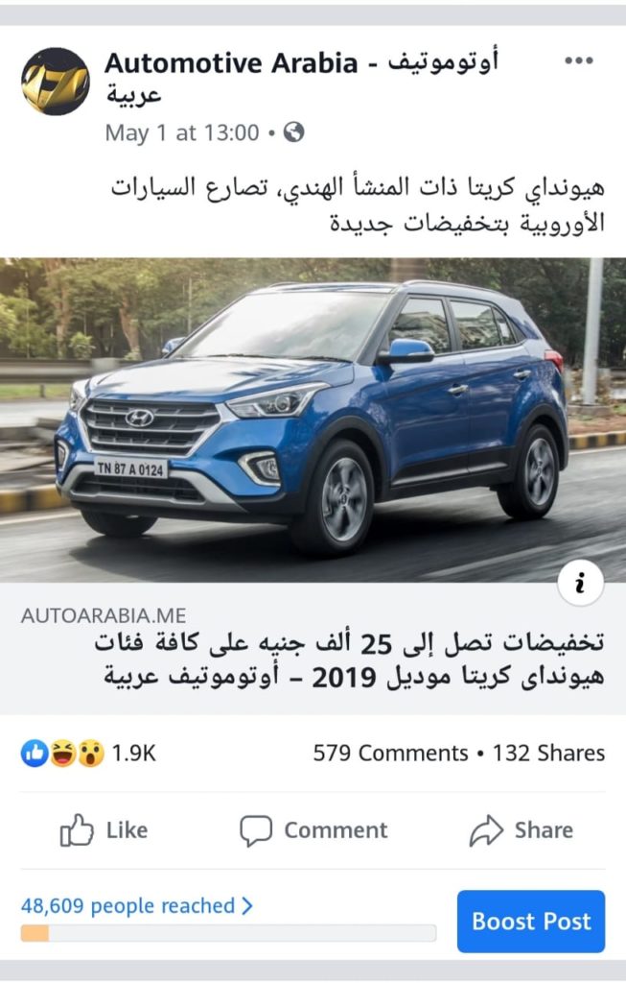The width and height of the screenshot is (626, 983).
Task: Click the laughing Haha reaction icon
Action: point(62,753)
